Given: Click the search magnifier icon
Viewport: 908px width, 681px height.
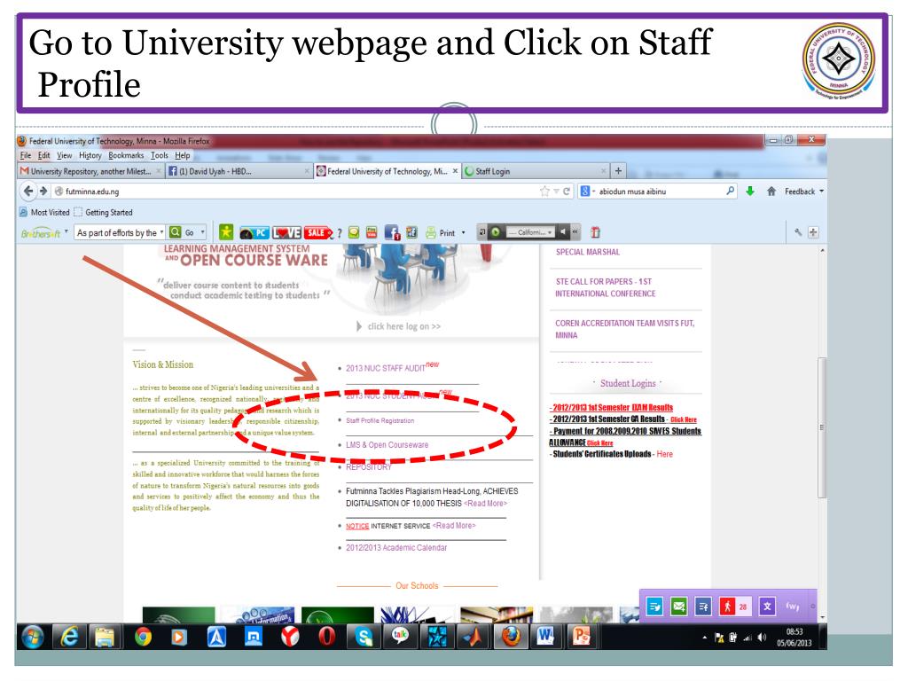Looking at the screenshot, I should click(731, 191).
